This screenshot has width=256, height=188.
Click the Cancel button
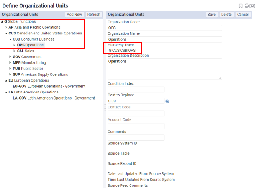point(243,15)
